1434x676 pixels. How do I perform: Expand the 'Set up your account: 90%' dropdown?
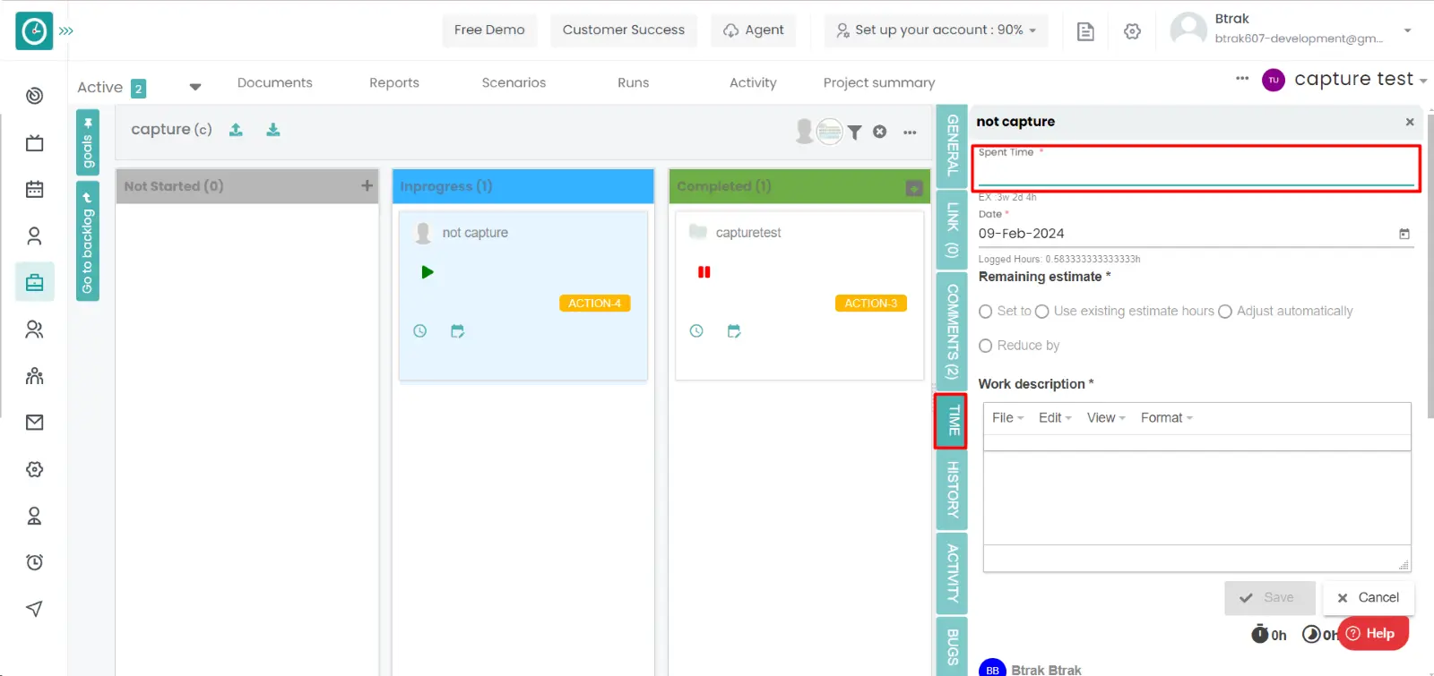point(936,30)
